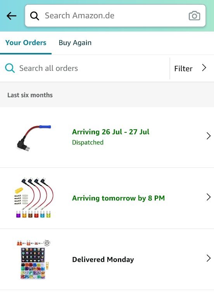Switch to Your Orders tab

(x=26, y=43)
